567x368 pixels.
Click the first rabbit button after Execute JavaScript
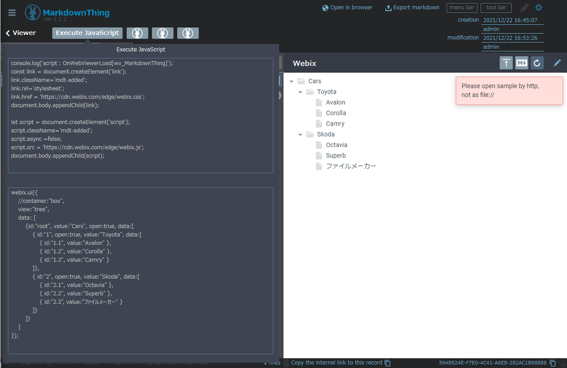(x=137, y=33)
